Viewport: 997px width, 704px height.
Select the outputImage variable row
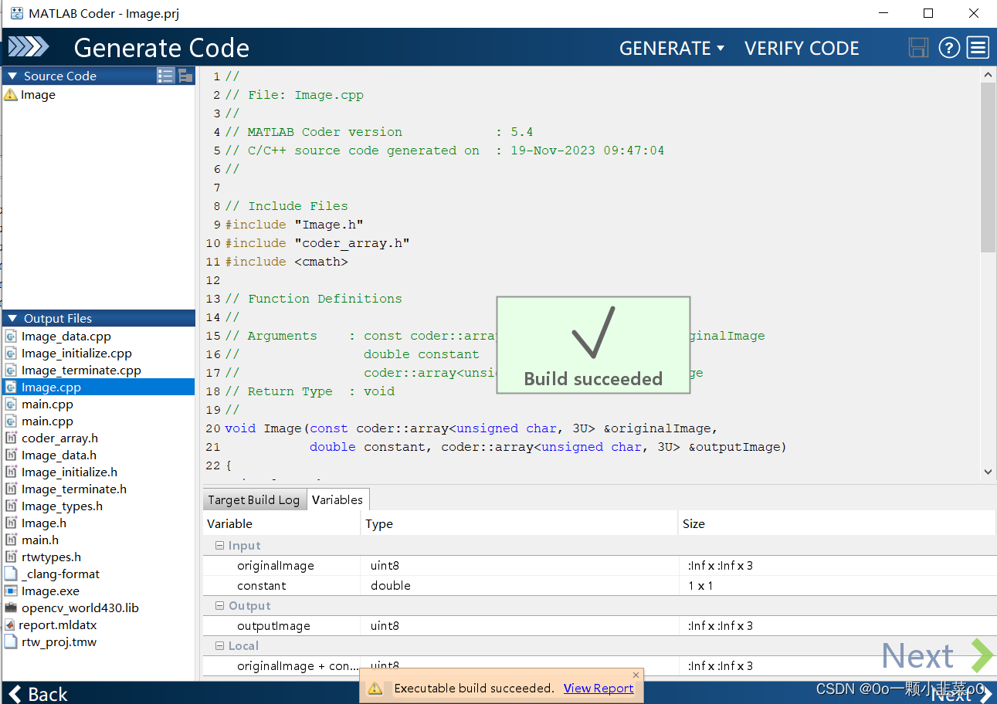[x=599, y=626]
